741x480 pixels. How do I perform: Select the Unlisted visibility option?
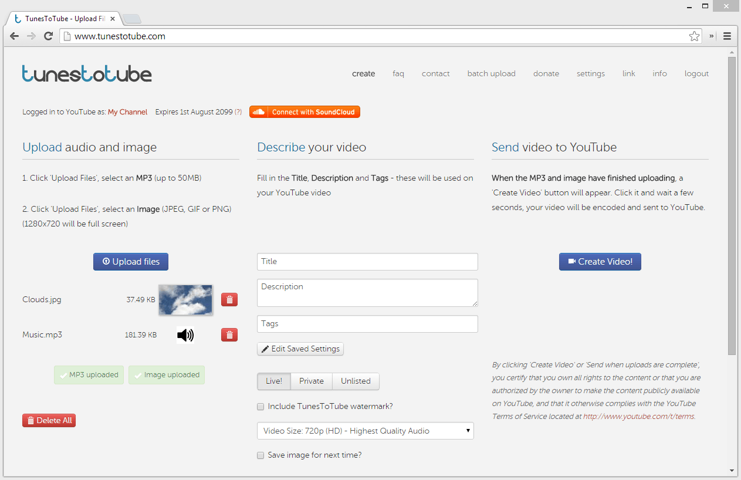pos(356,381)
